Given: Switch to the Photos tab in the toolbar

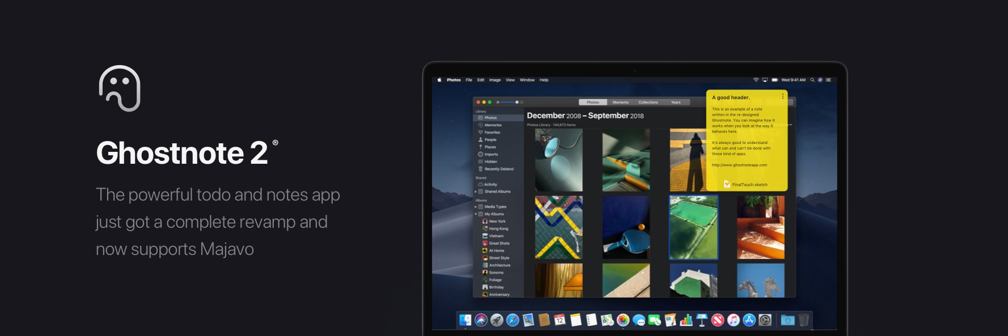Looking at the screenshot, I should pyautogui.click(x=593, y=102).
